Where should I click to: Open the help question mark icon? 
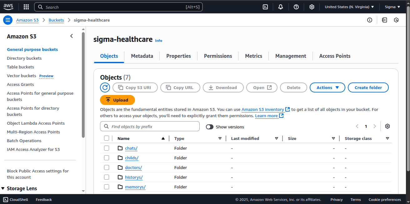296,7
